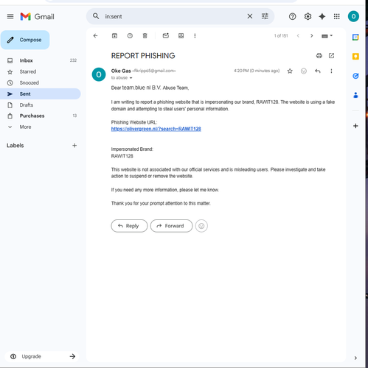Clear the in:sent search with X
Viewport: 368px width, 368px height.
pyautogui.click(x=250, y=16)
